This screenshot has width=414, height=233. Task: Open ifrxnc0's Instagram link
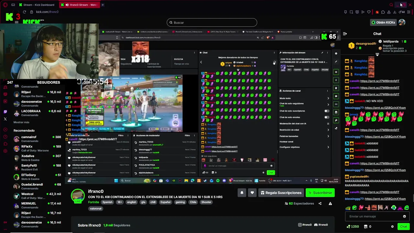pos(305,225)
